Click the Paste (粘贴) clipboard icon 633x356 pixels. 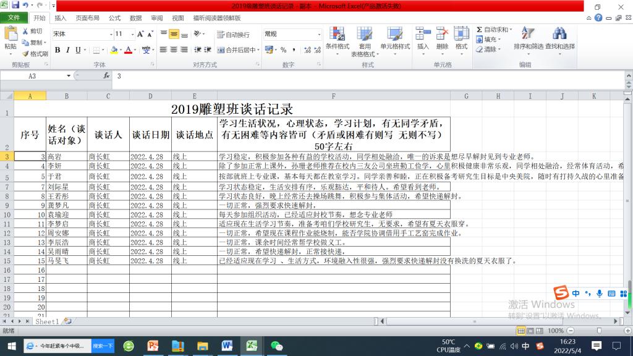[11, 35]
